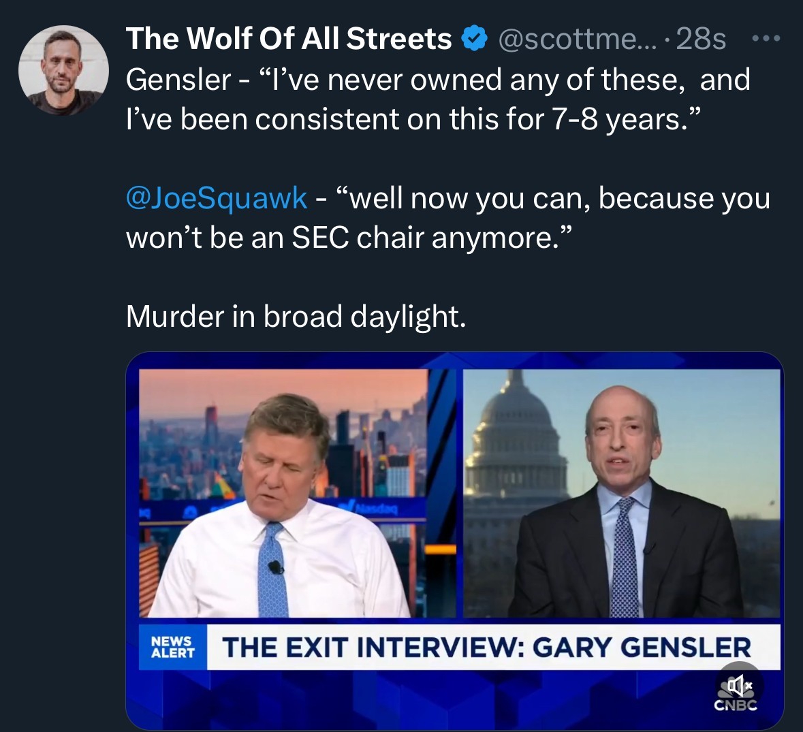This screenshot has height=732, width=803.
Task: Click the 28s tweet timestamp
Action: coord(700,39)
